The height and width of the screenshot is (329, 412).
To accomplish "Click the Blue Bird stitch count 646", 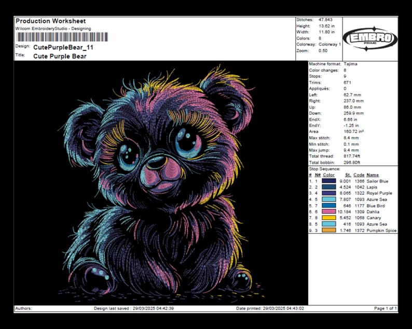I will tap(347, 206).
